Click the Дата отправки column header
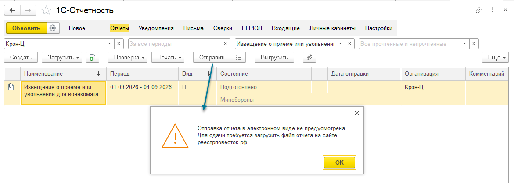Viewport: 514px width, 183px height. pyautogui.click(x=364, y=74)
